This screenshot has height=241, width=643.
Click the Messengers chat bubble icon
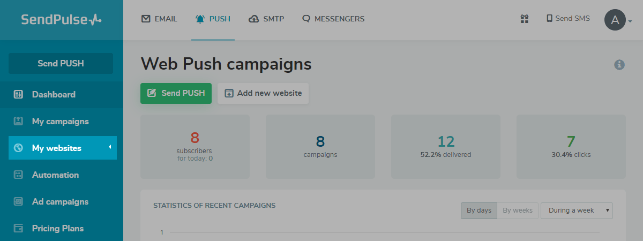tap(306, 19)
